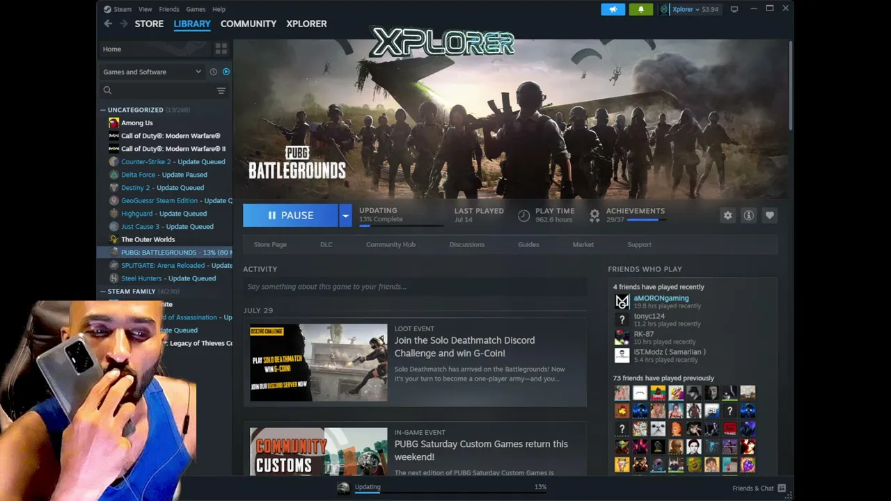
Task: Open the Xplorer profile avatar
Action: (x=664, y=9)
